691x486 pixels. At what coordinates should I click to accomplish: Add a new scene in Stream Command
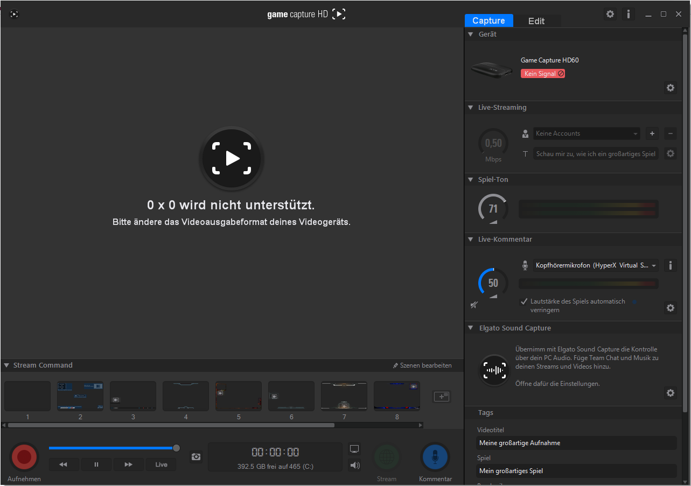click(442, 396)
